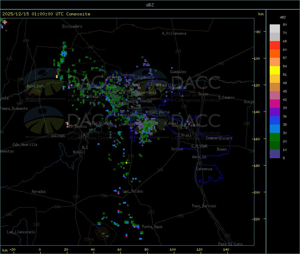
Task: Select the Pampa_Diamante label
Action: (14, 108)
